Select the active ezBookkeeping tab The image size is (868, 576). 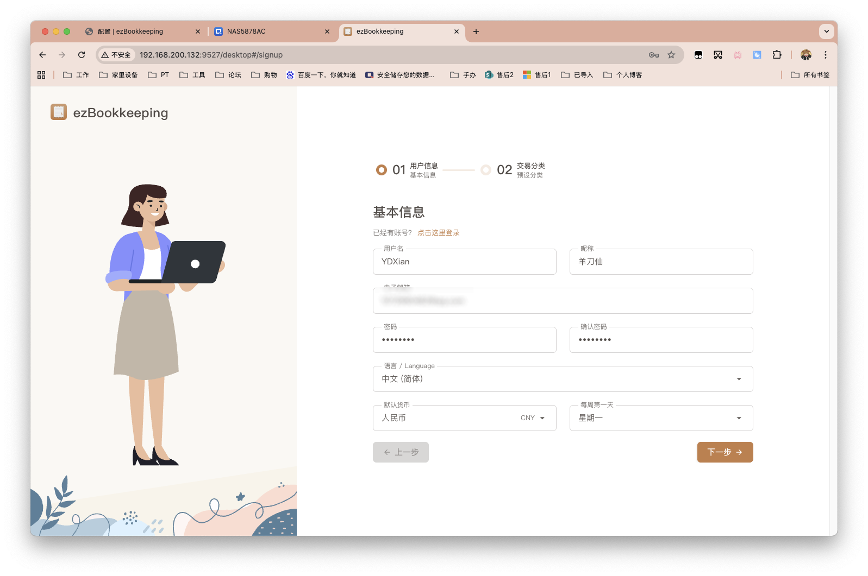click(x=402, y=31)
